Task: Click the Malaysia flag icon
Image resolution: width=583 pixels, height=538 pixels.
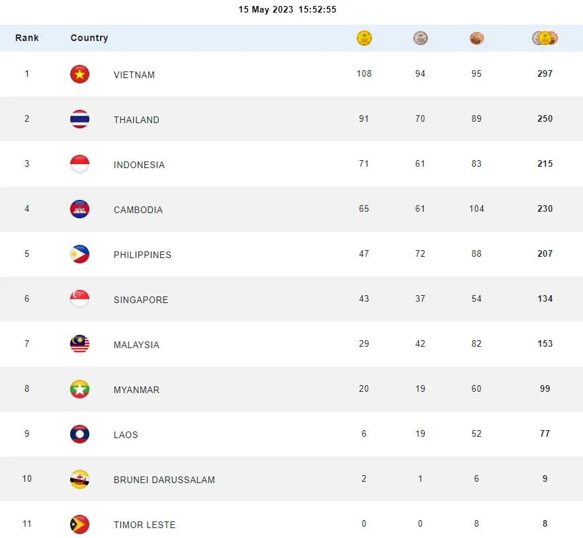Action: click(x=80, y=344)
